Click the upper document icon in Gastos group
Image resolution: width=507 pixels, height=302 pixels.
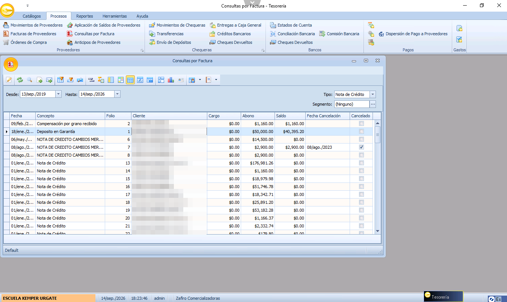(x=459, y=28)
